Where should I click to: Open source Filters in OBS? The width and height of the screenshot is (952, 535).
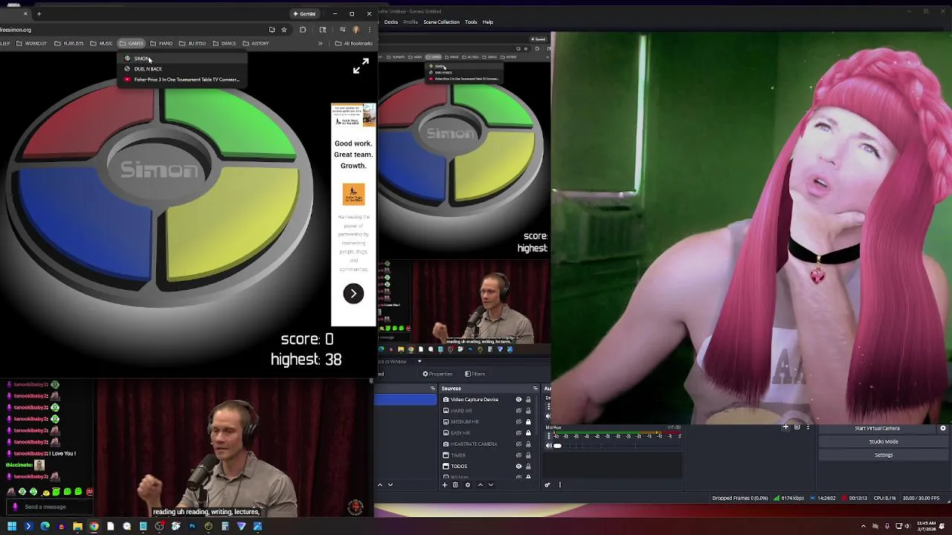click(x=475, y=374)
